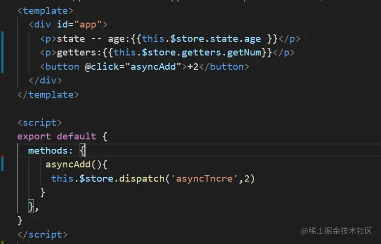Click the @click attribute on the button
This screenshot has height=244, width=381.
coord(102,67)
